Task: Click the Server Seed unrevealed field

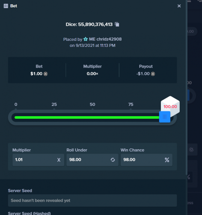Action: pos(92,200)
